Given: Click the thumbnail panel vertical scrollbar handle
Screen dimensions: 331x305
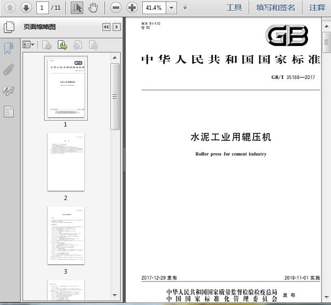Looking at the screenshot, I should 115,96.
